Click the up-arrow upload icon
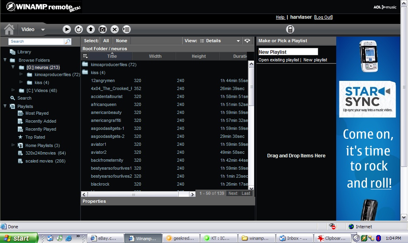Viewport: 408px width, 243px height. click(91, 29)
